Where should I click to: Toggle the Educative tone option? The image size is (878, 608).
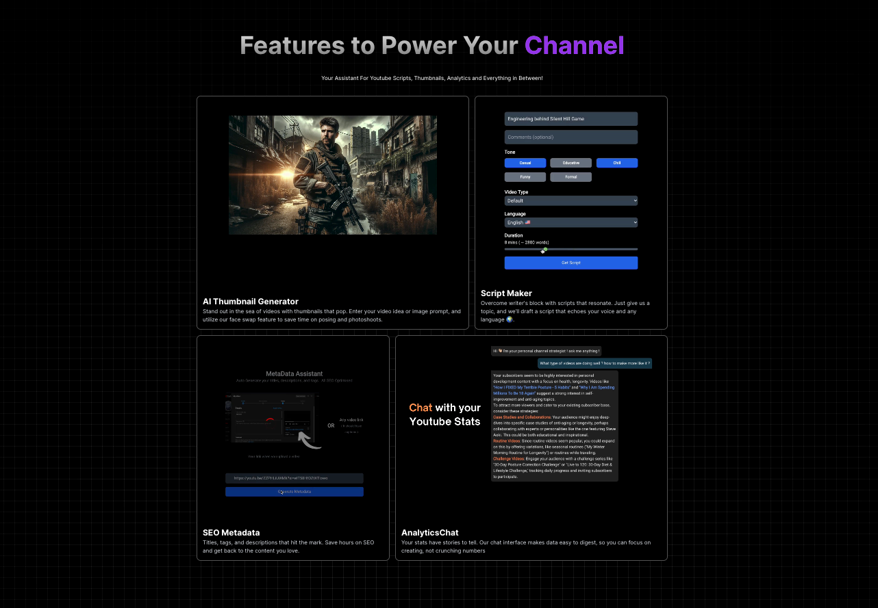pyautogui.click(x=570, y=163)
